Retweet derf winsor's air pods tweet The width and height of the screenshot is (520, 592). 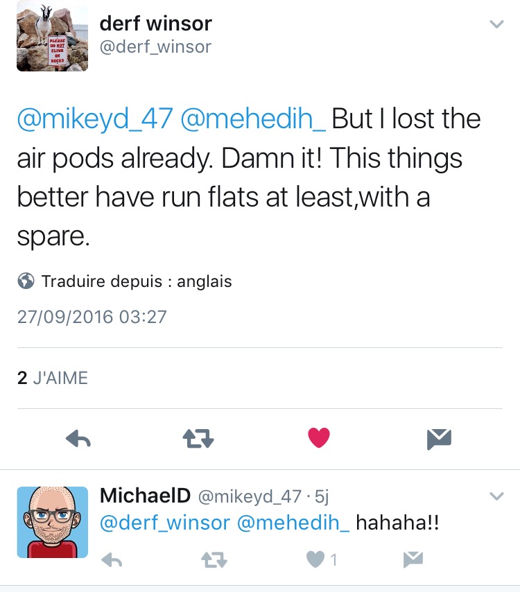(x=198, y=439)
